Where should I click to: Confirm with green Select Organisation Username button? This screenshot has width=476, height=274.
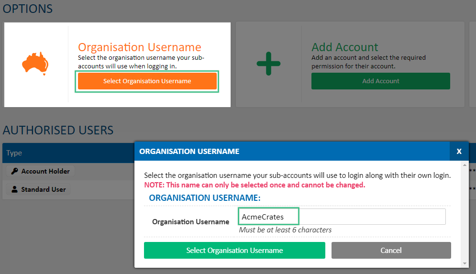pos(234,251)
